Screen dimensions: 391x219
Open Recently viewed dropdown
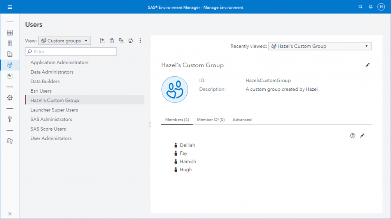pyautogui.click(x=320, y=46)
